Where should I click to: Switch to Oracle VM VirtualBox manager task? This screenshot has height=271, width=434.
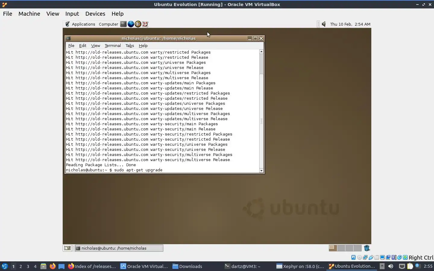point(144,266)
